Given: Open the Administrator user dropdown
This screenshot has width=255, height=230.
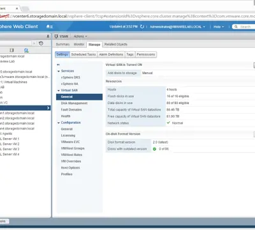Looking at the screenshot, I should pos(177,27).
